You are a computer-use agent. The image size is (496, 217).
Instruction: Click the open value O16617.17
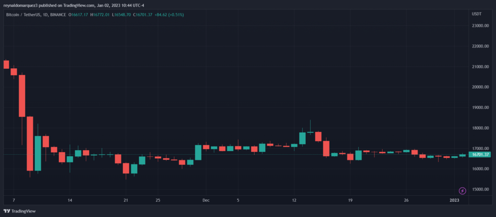78,15
